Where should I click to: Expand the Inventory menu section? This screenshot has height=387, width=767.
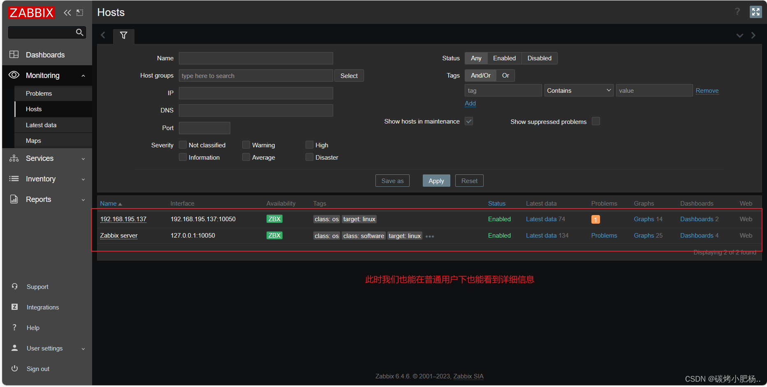coord(83,179)
